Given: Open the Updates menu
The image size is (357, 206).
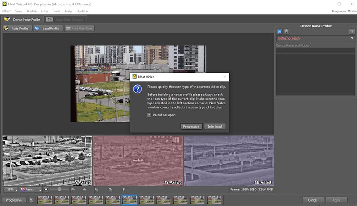Looking at the screenshot, I should click(x=83, y=11).
